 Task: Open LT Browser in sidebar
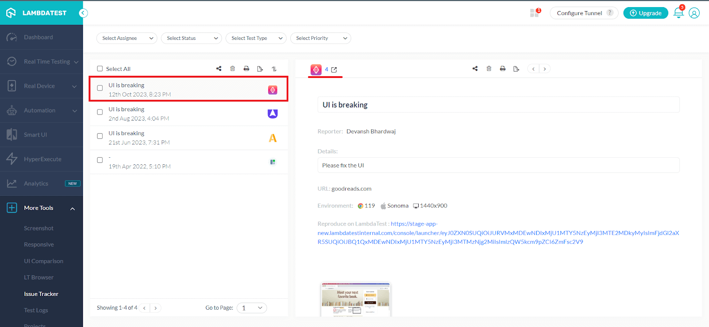[39, 277]
